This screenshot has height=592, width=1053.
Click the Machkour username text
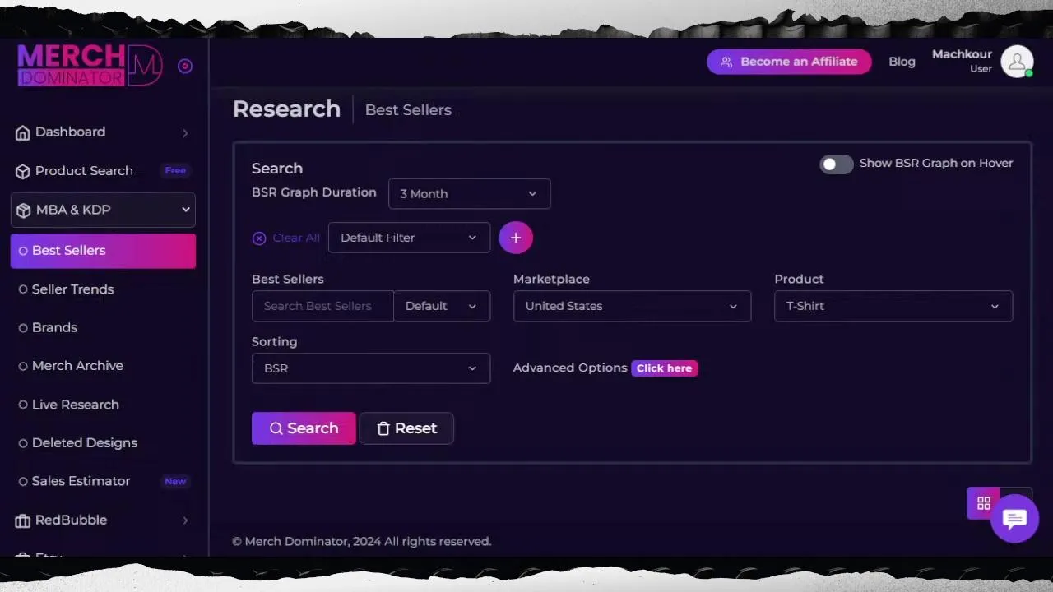[x=962, y=54]
